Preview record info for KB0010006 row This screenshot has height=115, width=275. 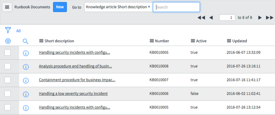[x=26, y=94]
